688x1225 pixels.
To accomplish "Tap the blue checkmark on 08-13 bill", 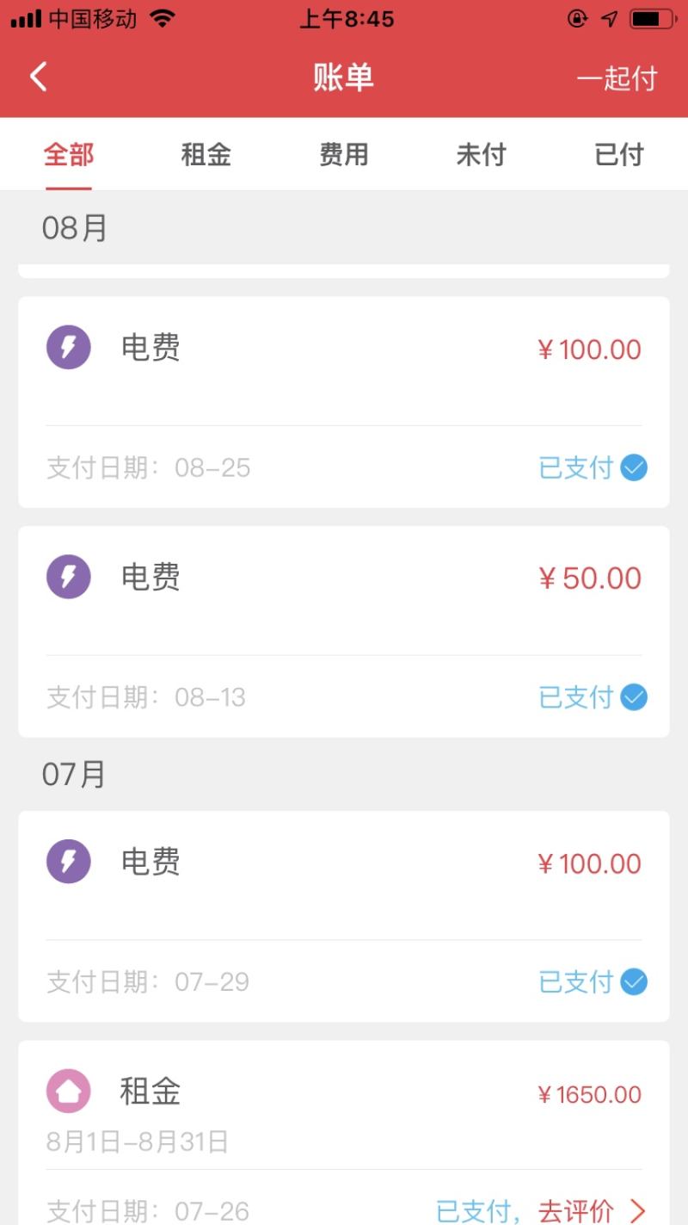I will coord(634,697).
